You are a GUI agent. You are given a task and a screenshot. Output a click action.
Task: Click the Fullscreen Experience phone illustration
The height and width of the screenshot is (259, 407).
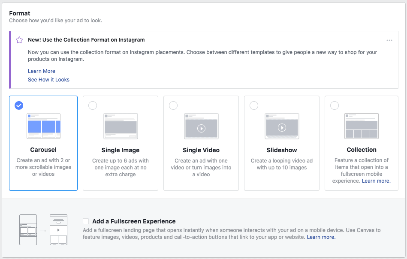click(x=43, y=230)
